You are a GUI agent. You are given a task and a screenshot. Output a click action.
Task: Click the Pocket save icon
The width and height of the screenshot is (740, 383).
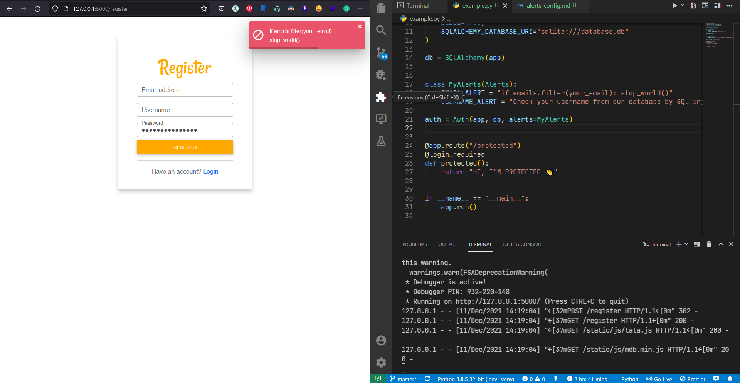click(222, 8)
